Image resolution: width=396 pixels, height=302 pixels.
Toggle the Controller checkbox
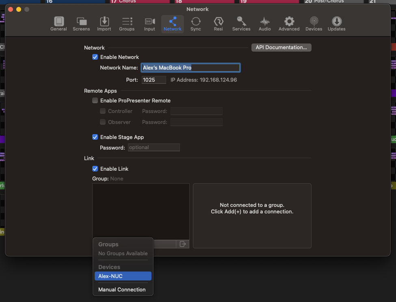(x=103, y=111)
